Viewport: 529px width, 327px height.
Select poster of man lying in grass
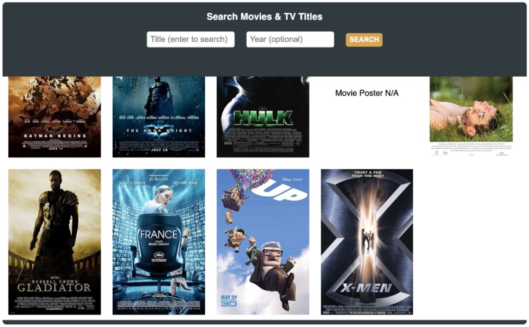pyautogui.click(x=471, y=116)
